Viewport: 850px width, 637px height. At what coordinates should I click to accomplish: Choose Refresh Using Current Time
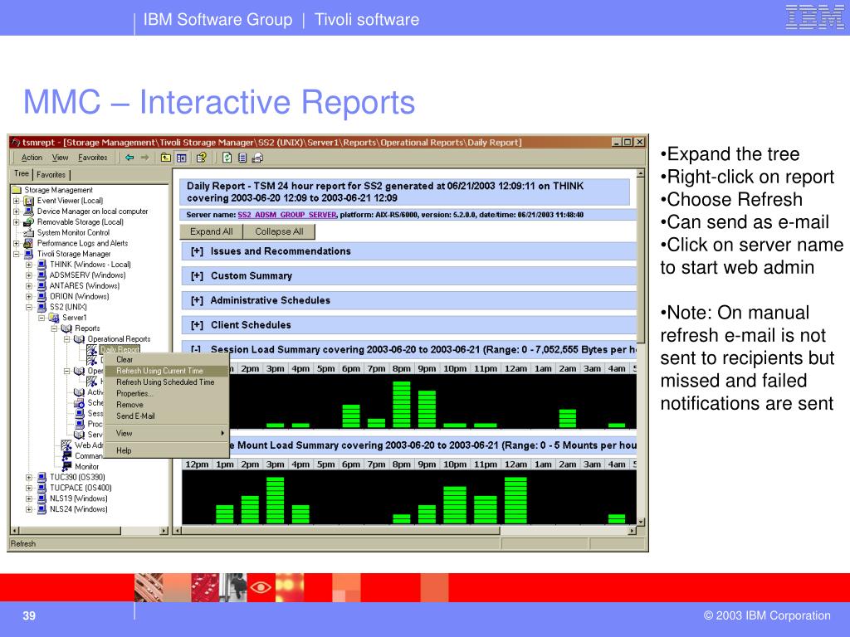(165, 371)
